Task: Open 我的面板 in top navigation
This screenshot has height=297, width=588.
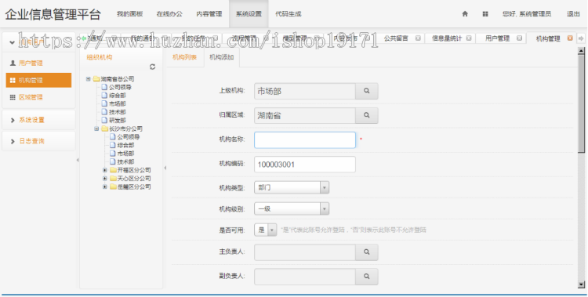Action: [129, 14]
